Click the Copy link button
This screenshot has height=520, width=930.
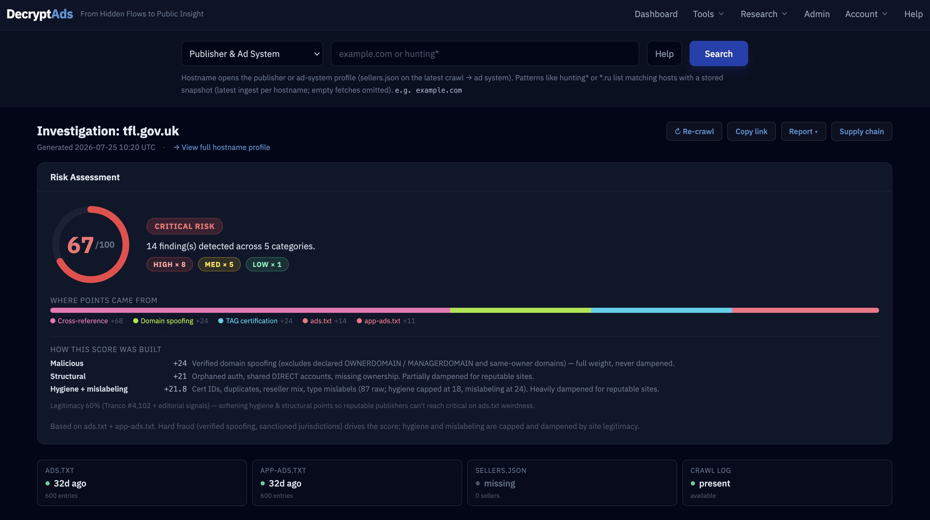751,131
